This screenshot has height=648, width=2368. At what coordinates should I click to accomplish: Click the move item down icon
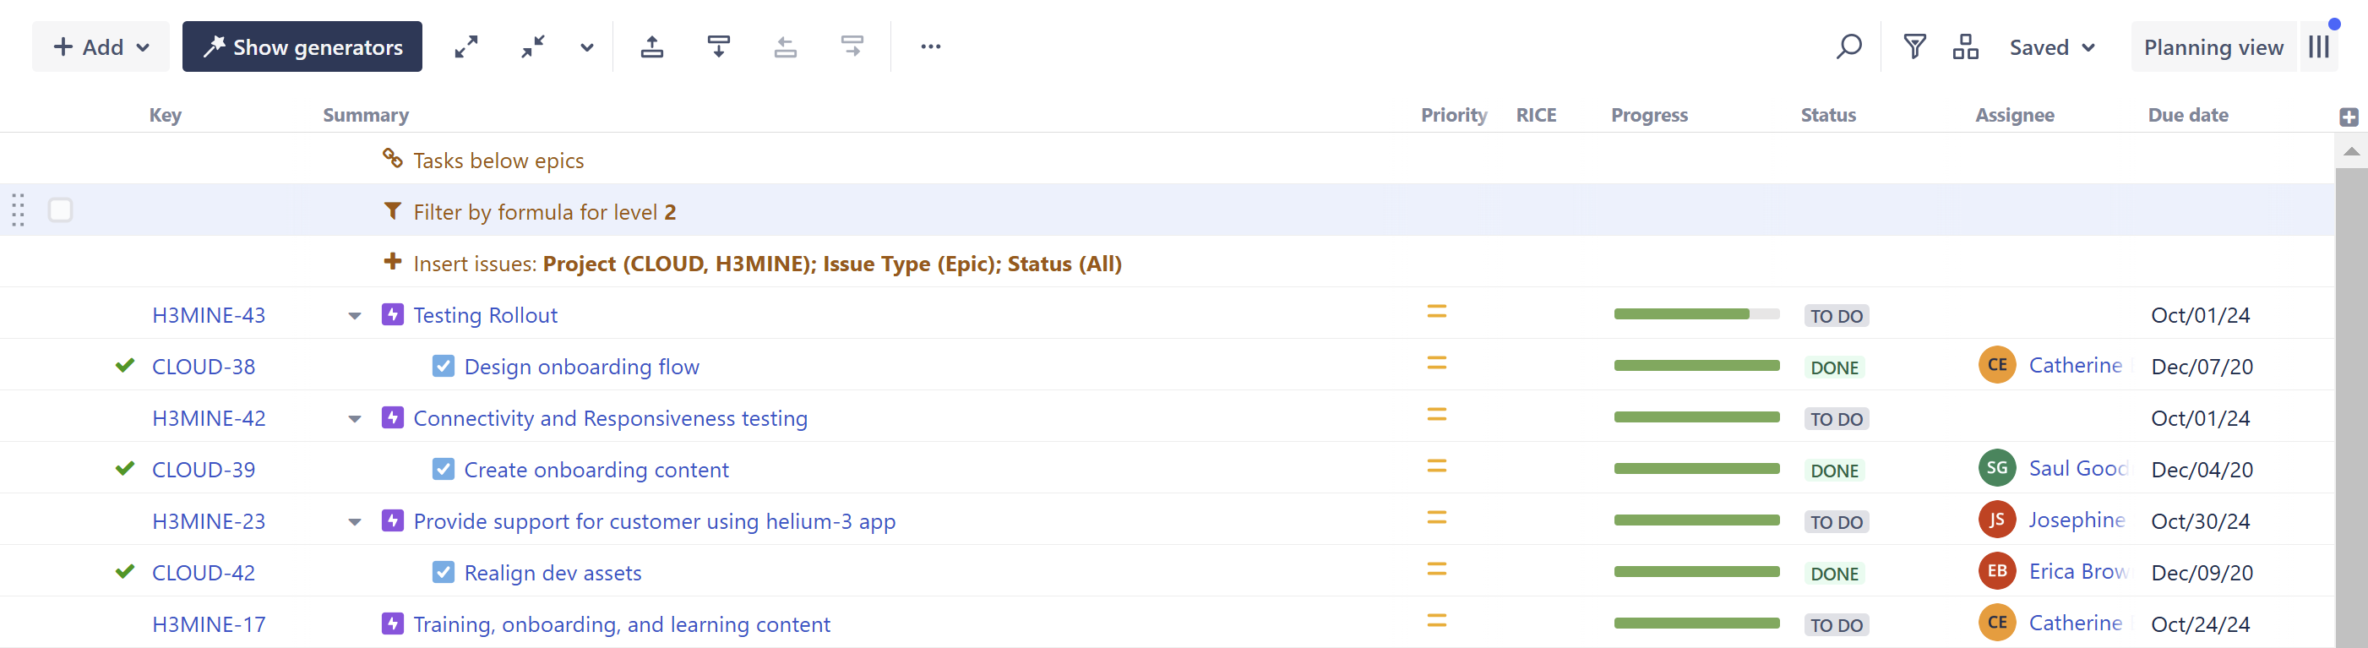[x=719, y=46]
